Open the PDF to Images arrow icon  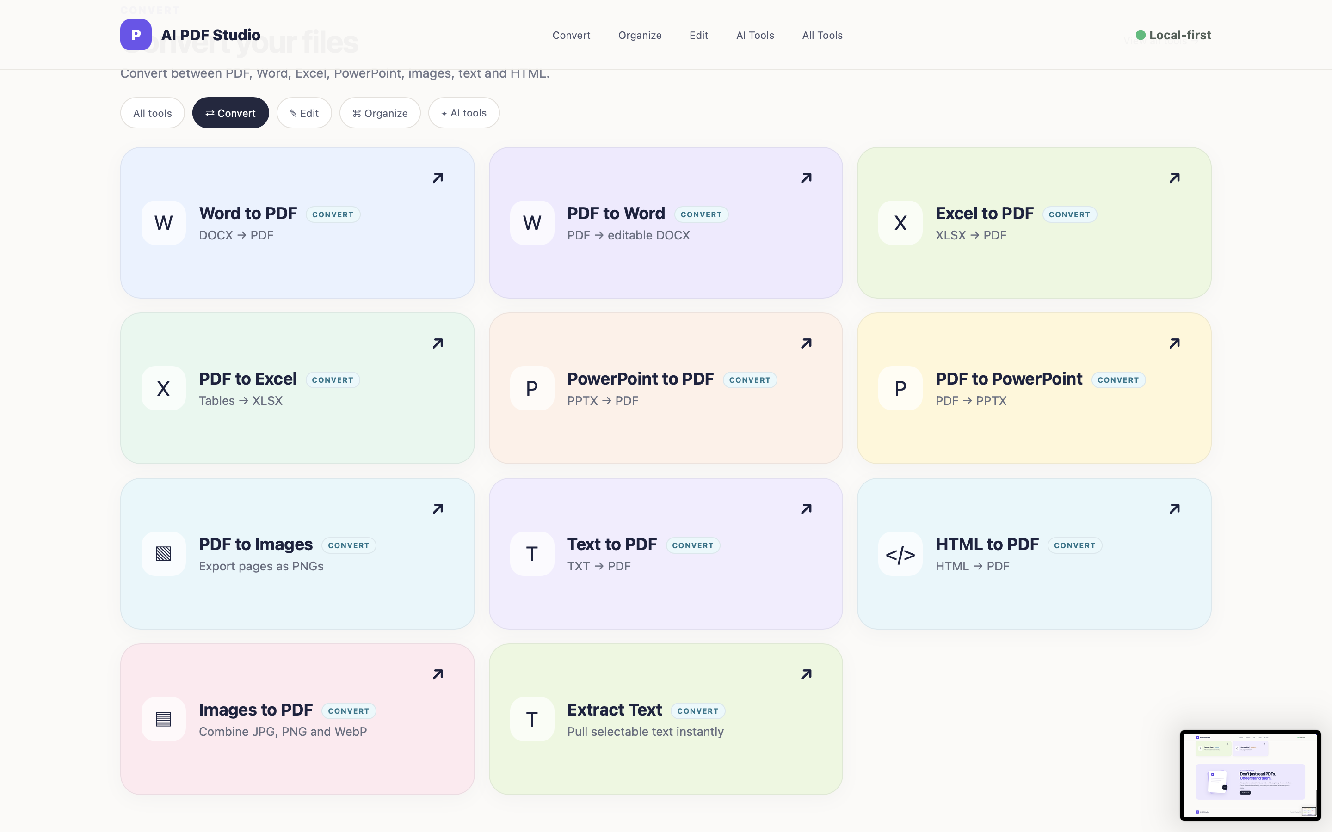tap(438, 508)
